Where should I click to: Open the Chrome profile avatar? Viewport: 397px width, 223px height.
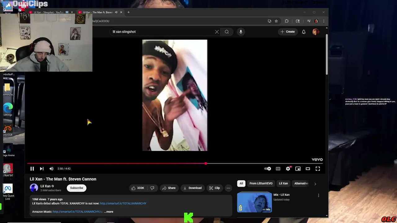(x=316, y=21)
